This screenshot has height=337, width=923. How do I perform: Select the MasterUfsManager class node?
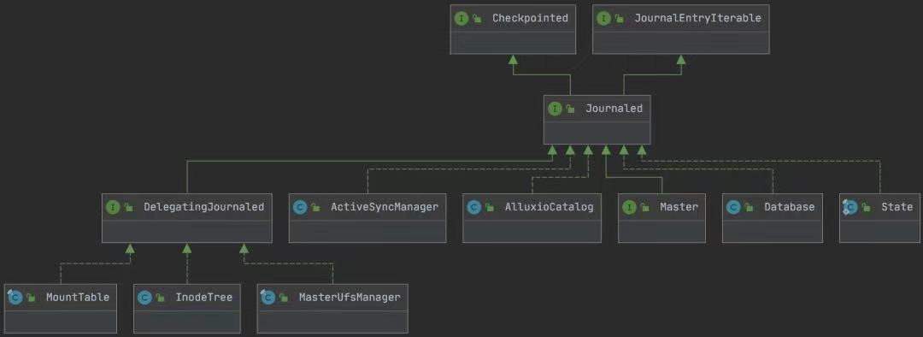(x=332, y=308)
